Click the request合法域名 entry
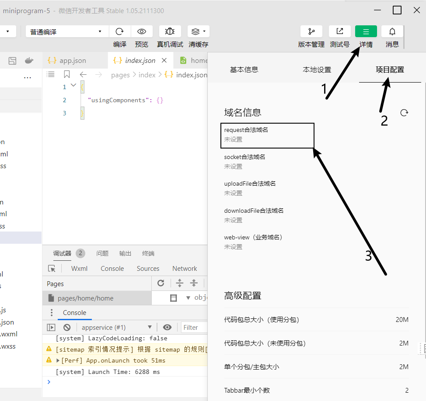This screenshot has height=401, width=426. 267,135
